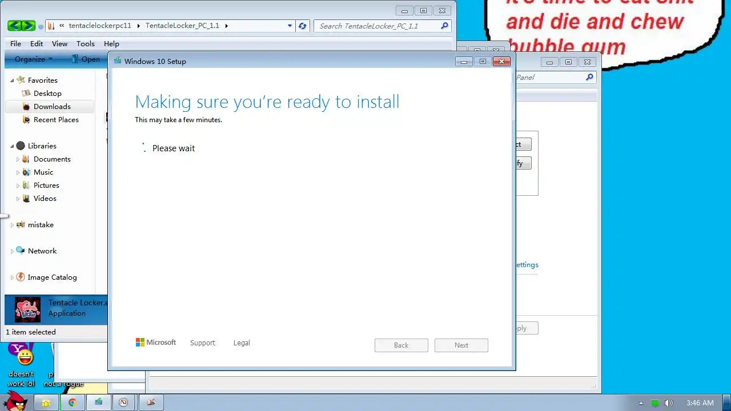Refresh the Explorer folder view
The width and height of the screenshot is (731, 411).
click(x=303, y=26)
